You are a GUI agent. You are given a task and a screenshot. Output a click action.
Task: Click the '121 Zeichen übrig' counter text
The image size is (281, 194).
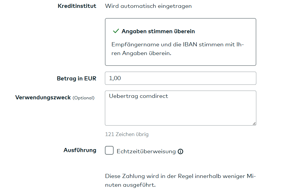[127, 134]
